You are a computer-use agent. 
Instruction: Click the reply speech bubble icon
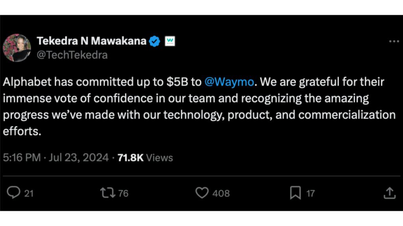[x=15, y=193]
